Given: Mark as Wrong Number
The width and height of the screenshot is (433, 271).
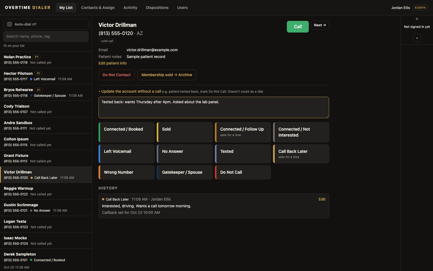Looking at the screenshot, I should [x=126, y=172].
